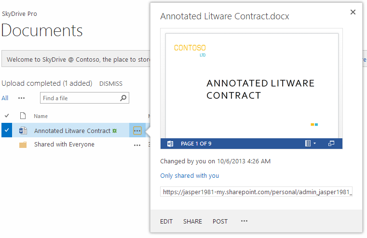Click SHARE in the callout footer
The width and height of the screenshot is (367, 238).
pos(192,222)
